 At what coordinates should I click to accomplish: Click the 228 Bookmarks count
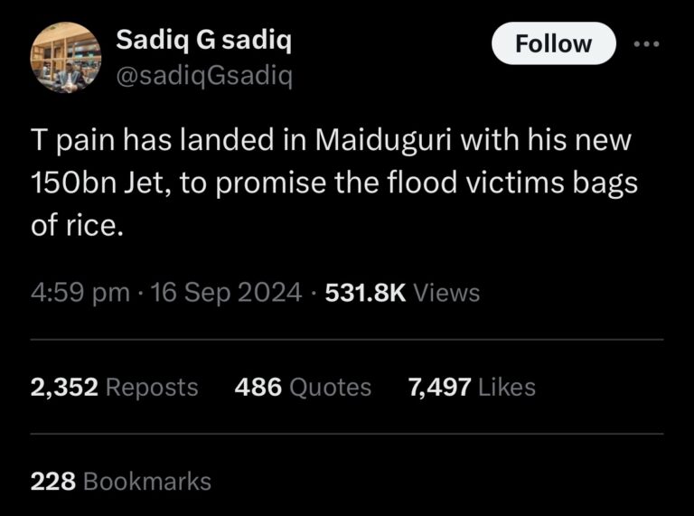[121, 482]
